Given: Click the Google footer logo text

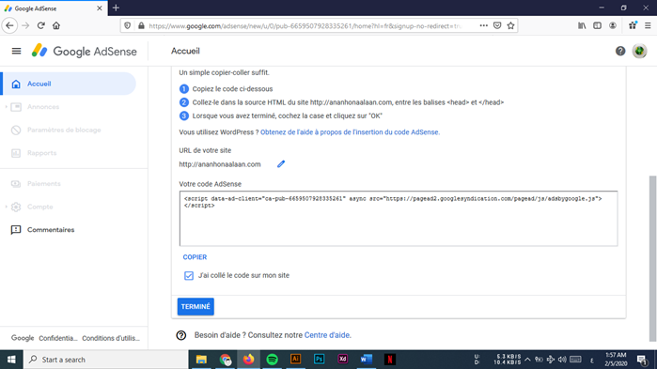Looking at the screenshot, I should point(23,338).
